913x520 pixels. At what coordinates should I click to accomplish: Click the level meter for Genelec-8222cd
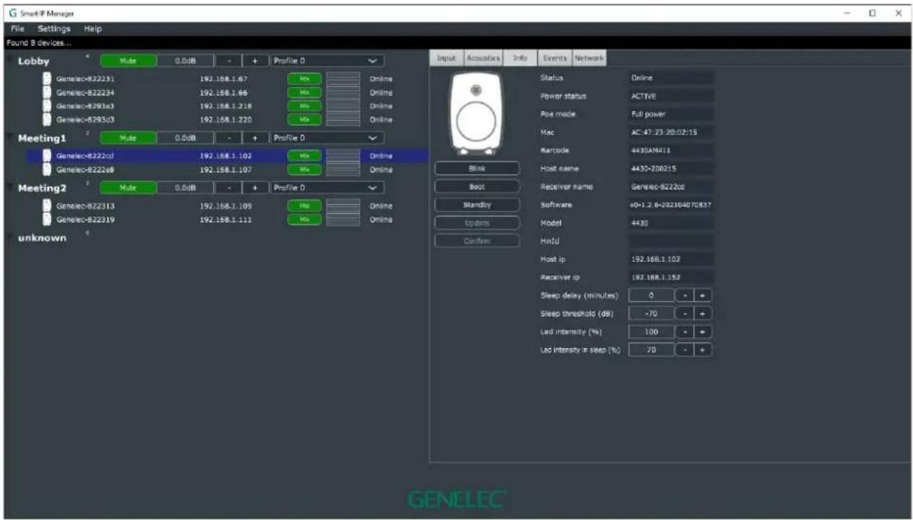(x=343, y=155)
